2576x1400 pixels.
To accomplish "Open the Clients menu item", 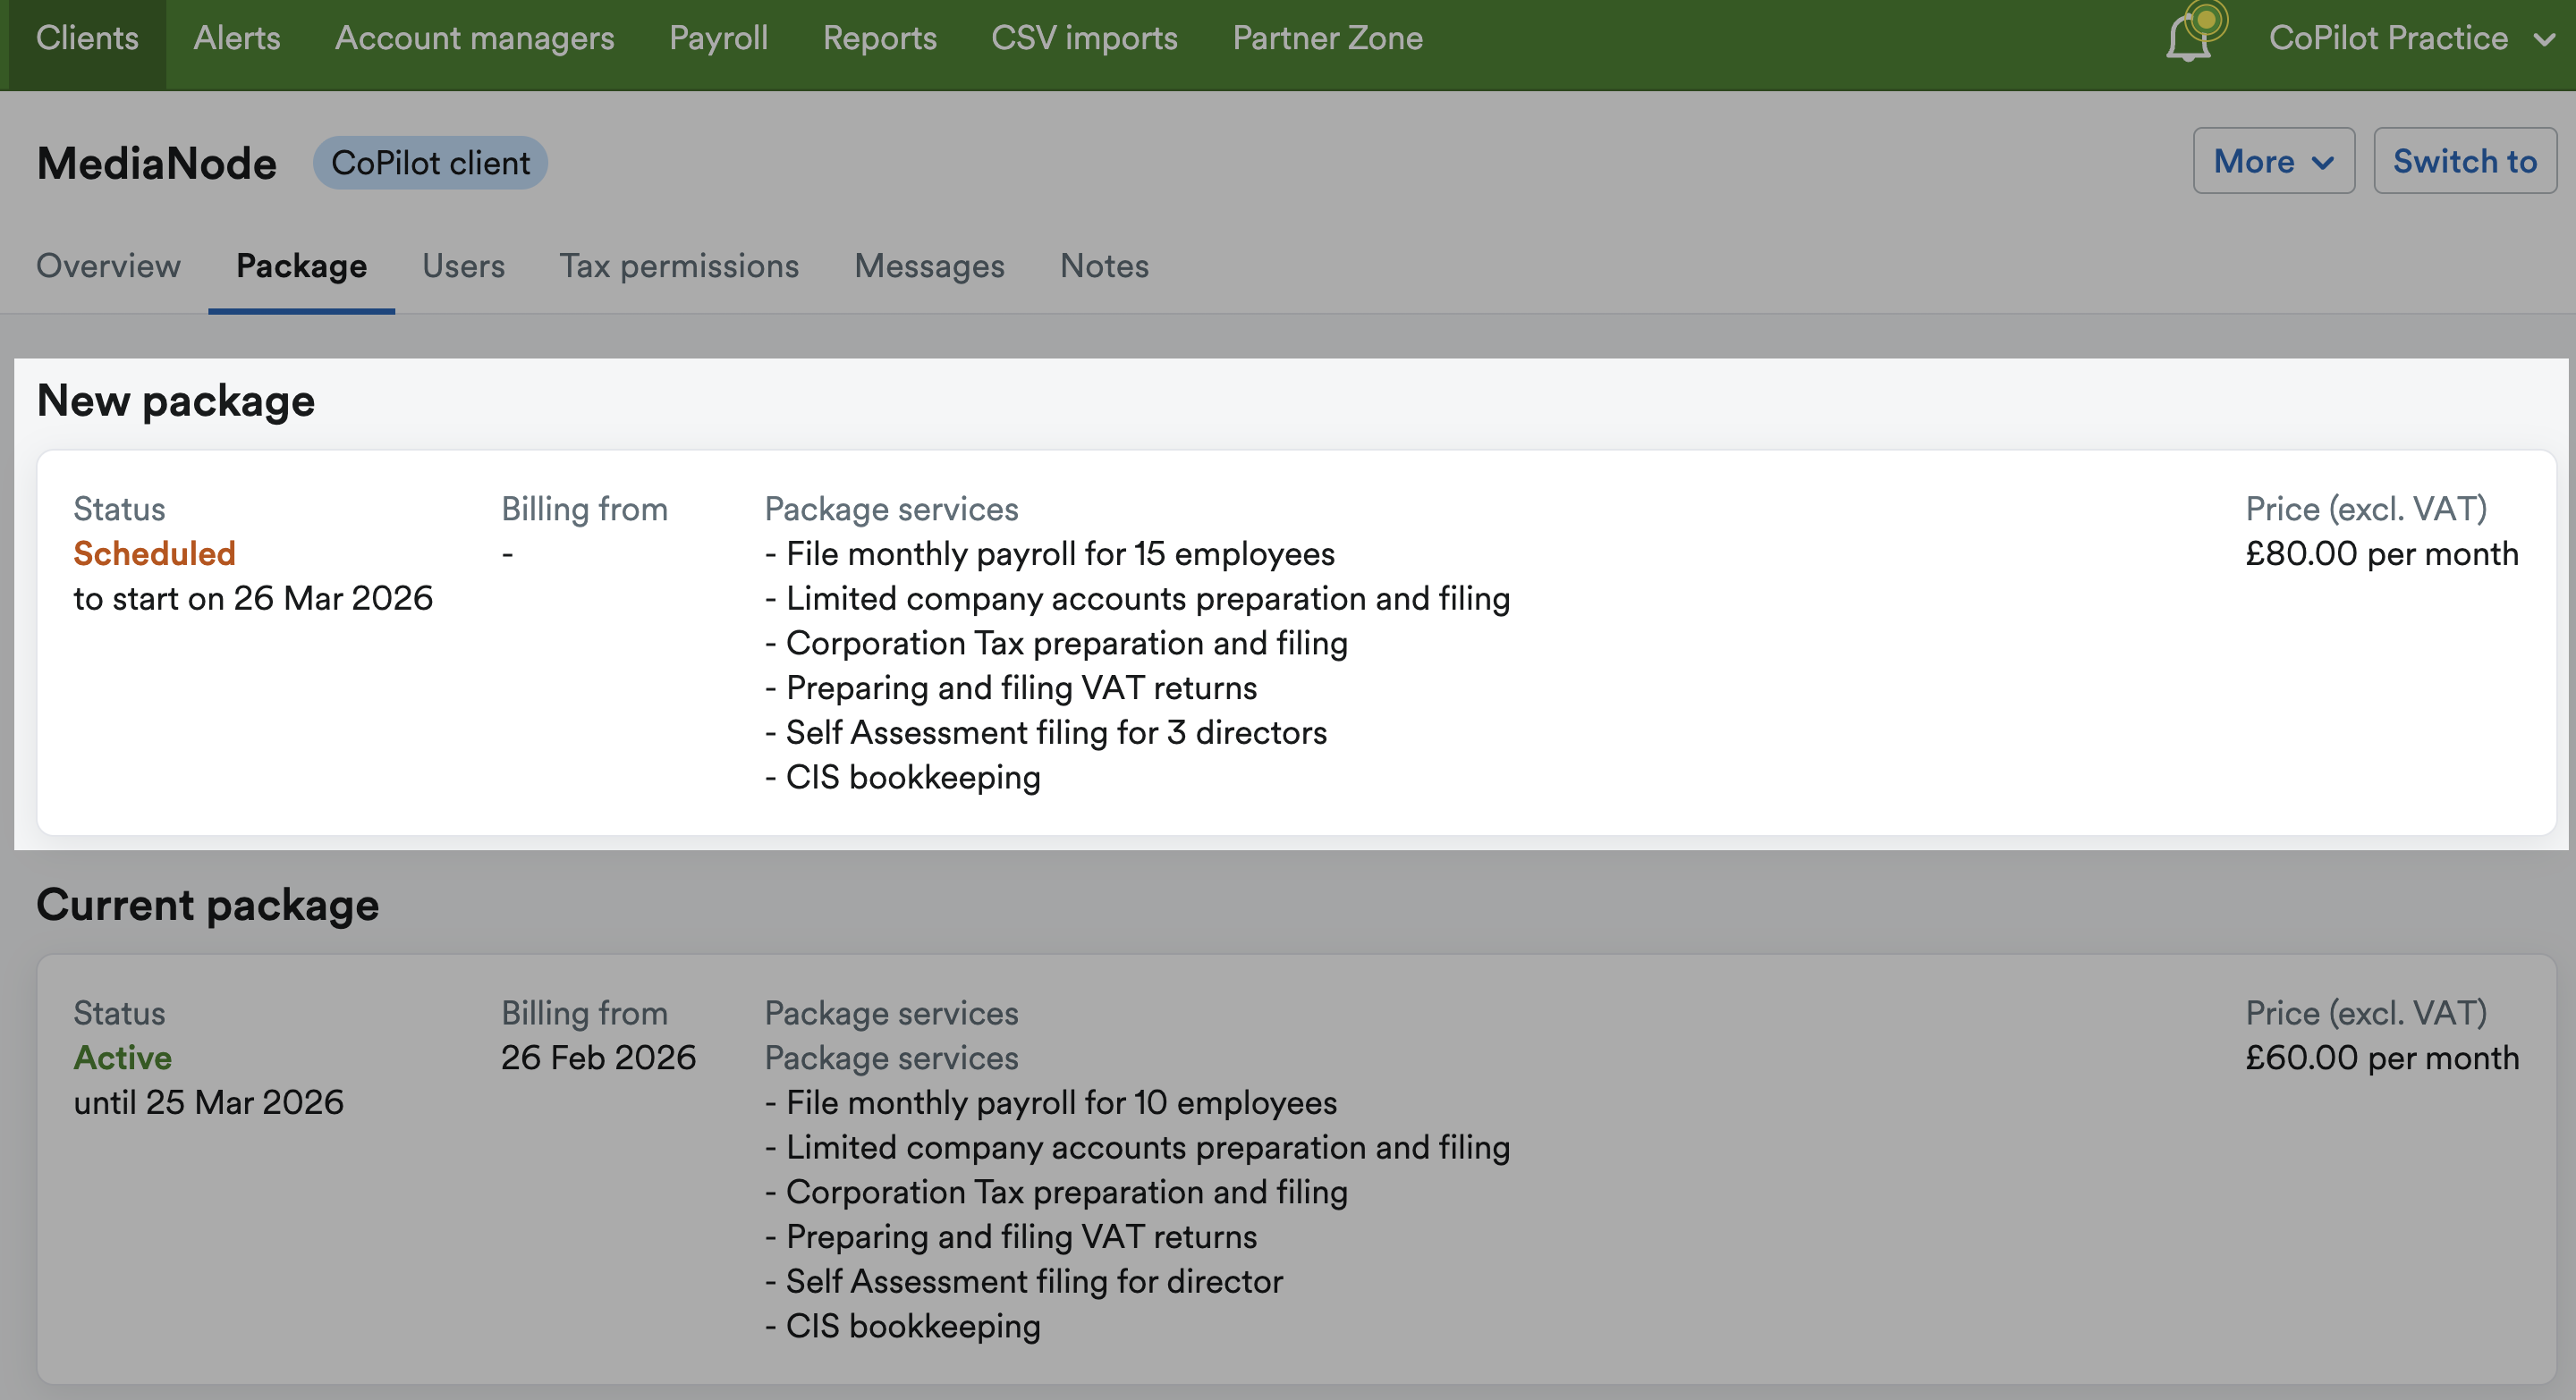I will (x=87, y=38).
